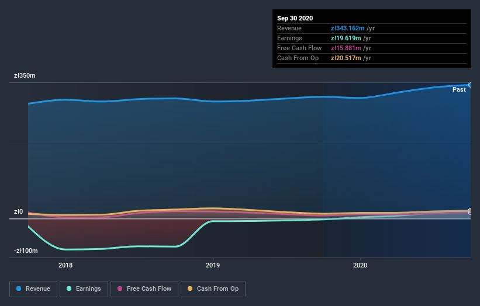The image size is (480, 306).
Task: Click the zł350m y-axis label
Action: pyautogui.click(x=25, y=75)
